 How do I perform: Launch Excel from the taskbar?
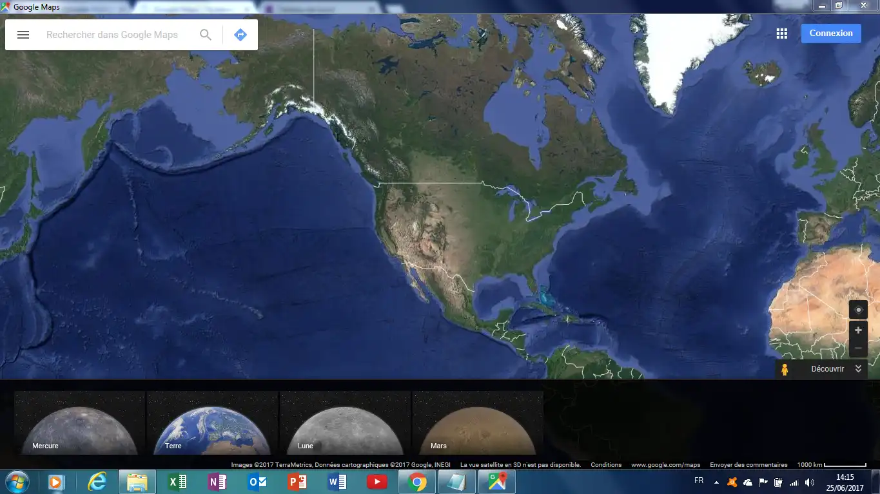[177, 482]
